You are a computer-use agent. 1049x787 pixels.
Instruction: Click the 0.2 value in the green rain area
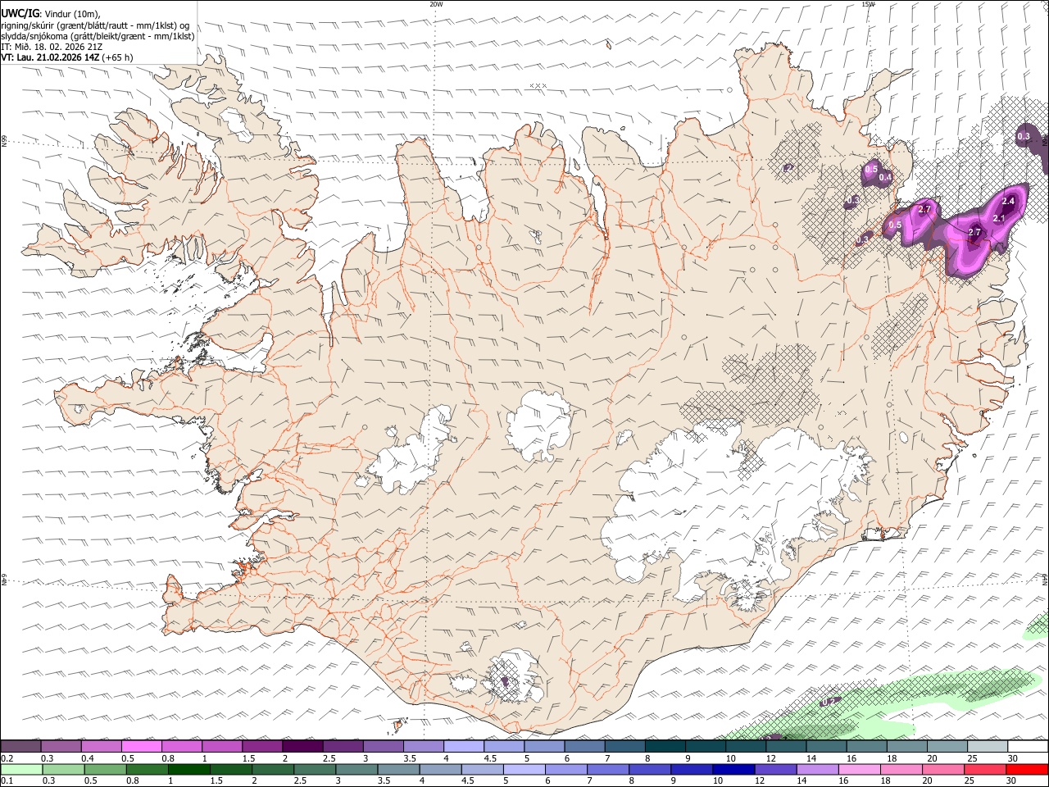click(x=828, y=702)
